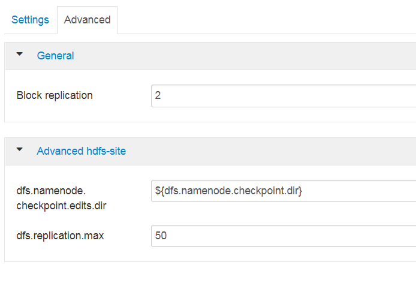This screenshot has width=416, height=292.
Task: Switch to the Settings tab
Action: tap(30, 20)
